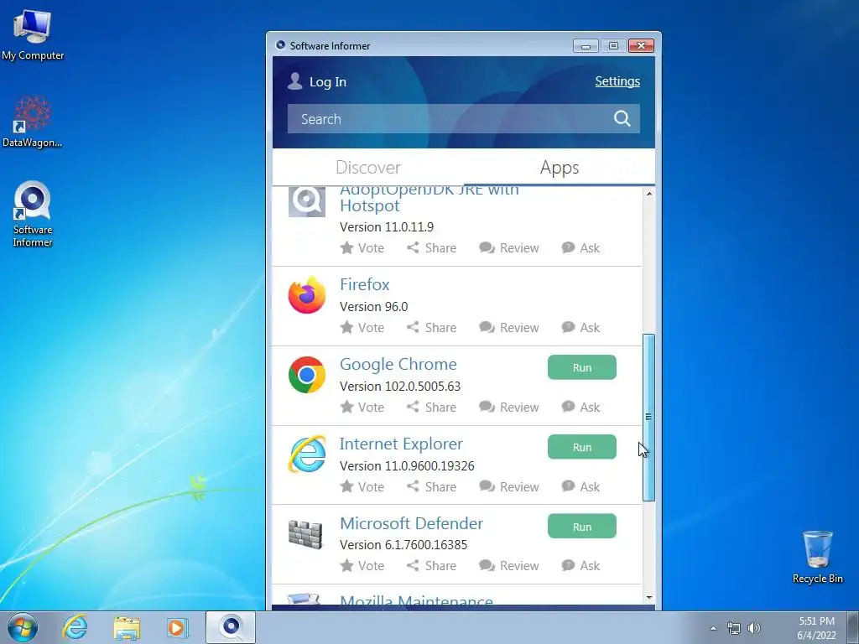This screenshot has height=644, width=859.
Task: Click the user avatar icon beside Log In
Action: pos(294,81)
